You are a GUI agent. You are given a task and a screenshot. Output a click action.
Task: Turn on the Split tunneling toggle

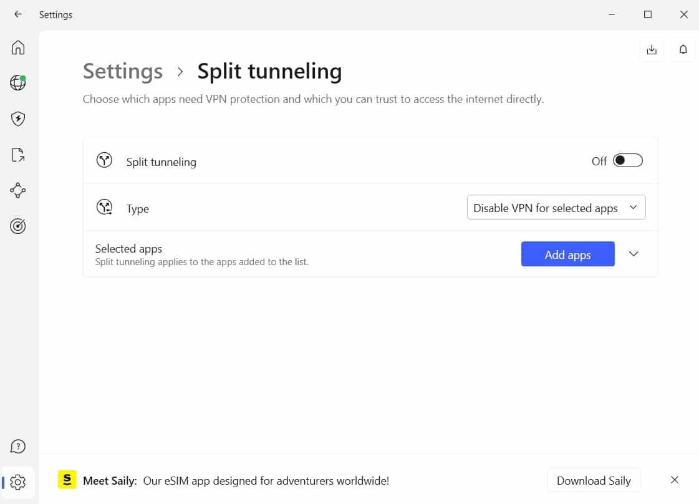coord(628,160)
